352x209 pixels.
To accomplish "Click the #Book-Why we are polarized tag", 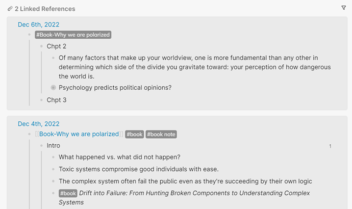I will pos(73,35).
